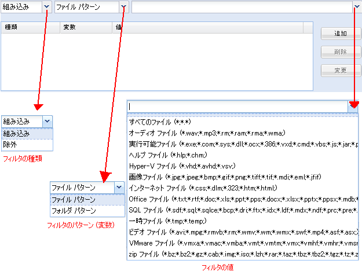362x275 pixels.
Task: Click the 変更 button
Action: tap(341, 71)
